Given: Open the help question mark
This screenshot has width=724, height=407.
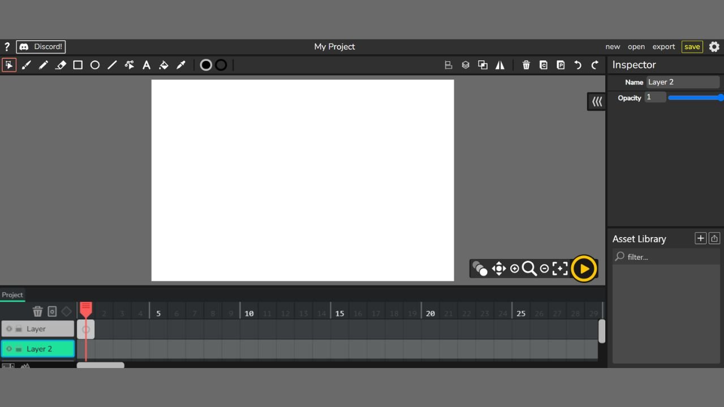Looking at the screenshot, I should point(7,47).
